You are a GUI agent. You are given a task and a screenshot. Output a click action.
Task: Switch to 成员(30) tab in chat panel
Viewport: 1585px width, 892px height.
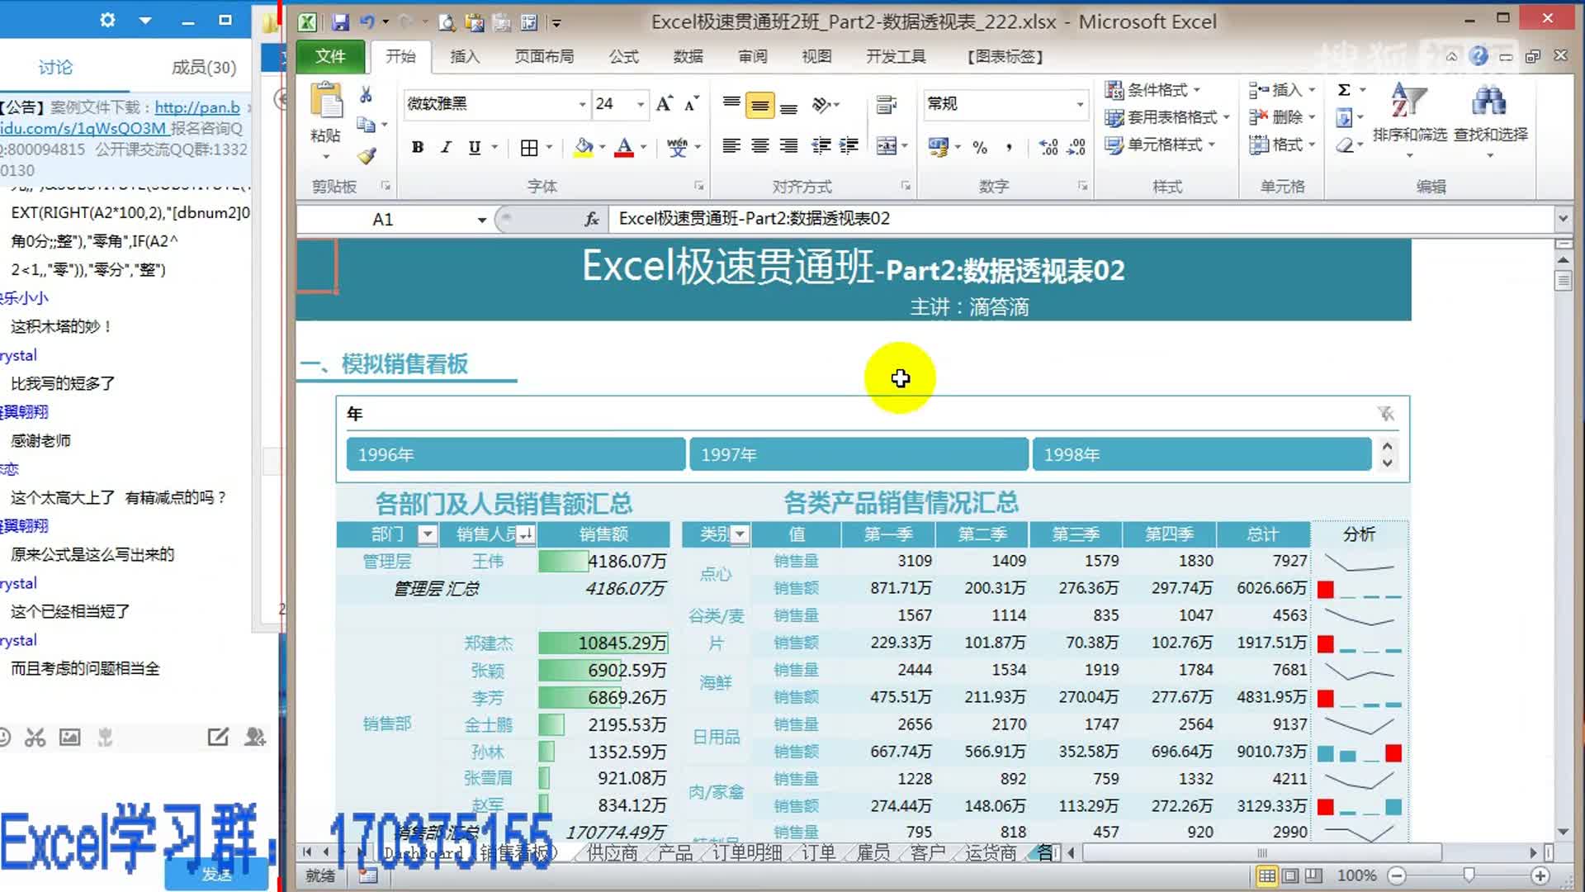(x=204, y=67)
